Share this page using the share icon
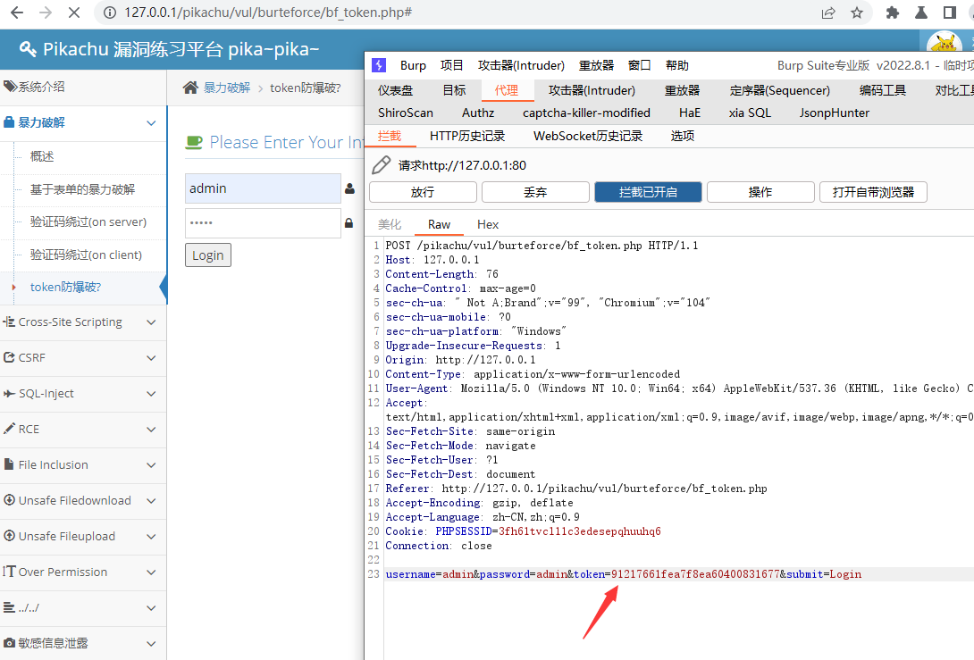Screen dimensions: 974x660 828,13
